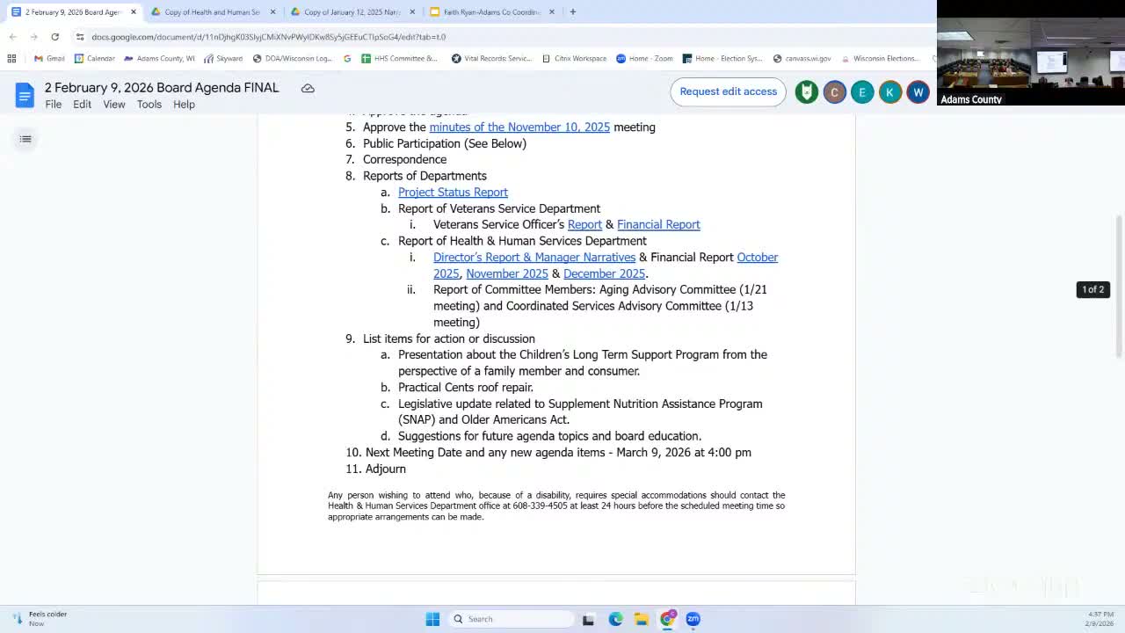Screen dimensions: 1125x633
Task: Open the Google Docs home icon
Action: (25, 95)
